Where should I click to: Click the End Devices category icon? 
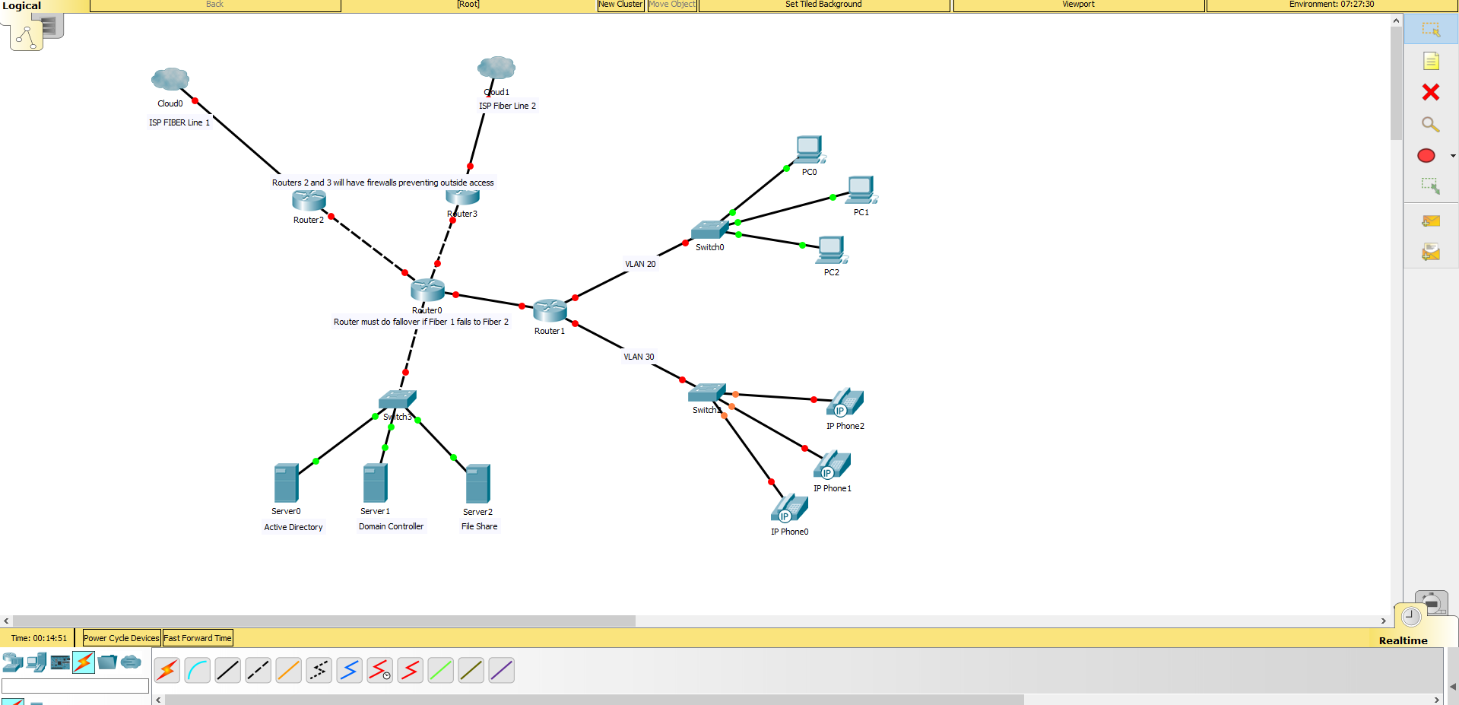click(x=35, y=663)
